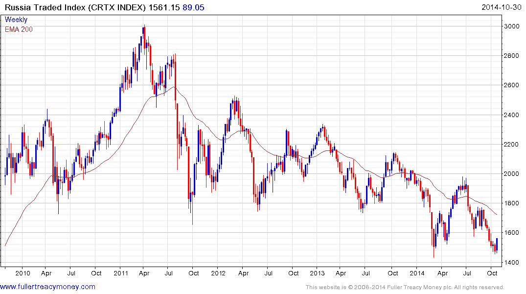Click the last price value 1561.15
Screen dimensions: 526x294
point(164,7)
